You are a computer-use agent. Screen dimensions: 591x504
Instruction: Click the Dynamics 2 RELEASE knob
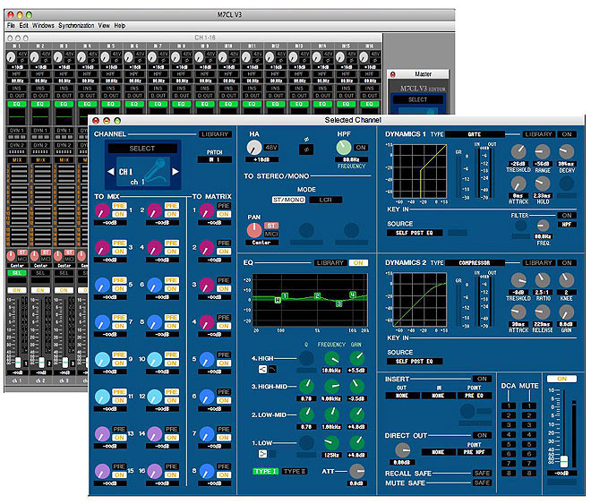(x=543, y=312)
